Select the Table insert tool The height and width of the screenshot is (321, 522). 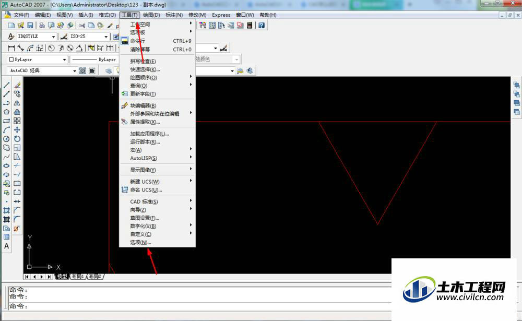(6, 237)
